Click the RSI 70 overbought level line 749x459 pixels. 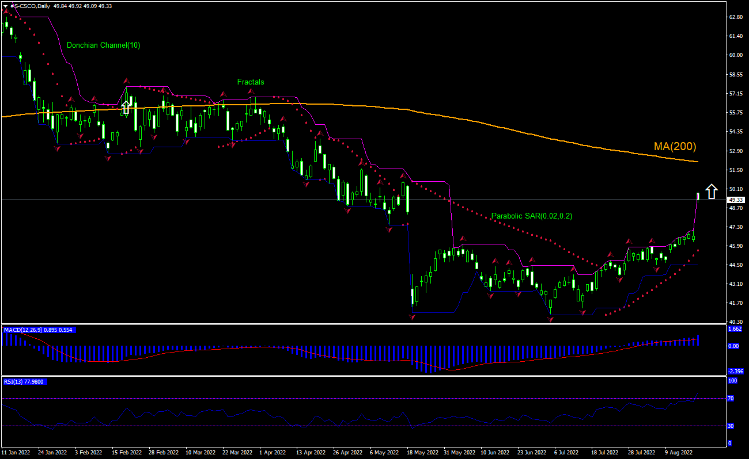point(346,398)
